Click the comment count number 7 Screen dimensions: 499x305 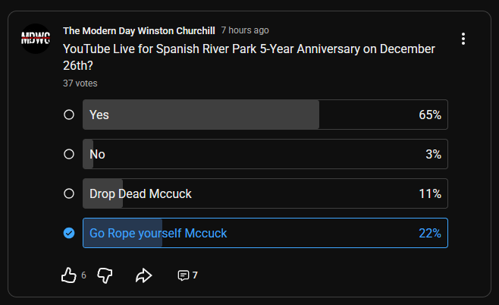tap(195, 275)
